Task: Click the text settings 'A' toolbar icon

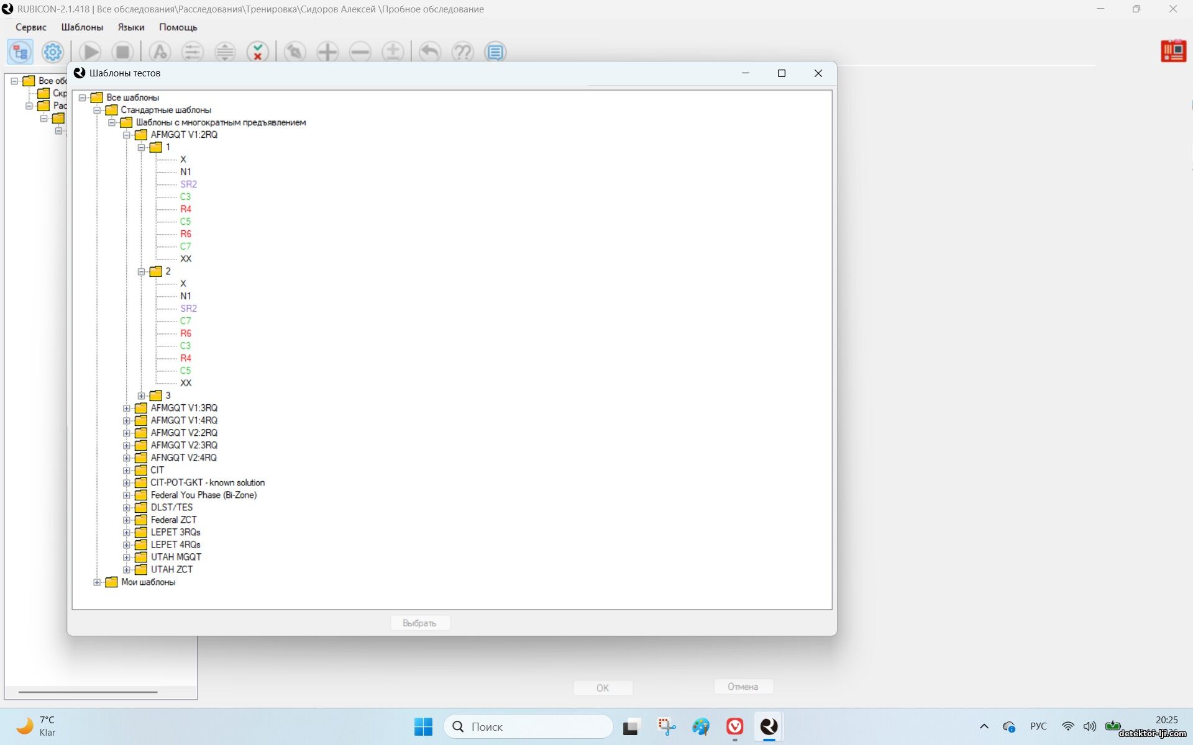Action: click(160, 52)
